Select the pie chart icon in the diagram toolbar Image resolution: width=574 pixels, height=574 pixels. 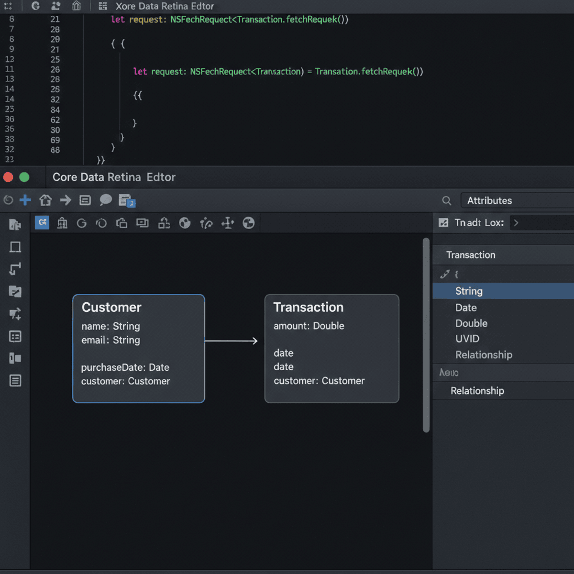pos(185,223)
